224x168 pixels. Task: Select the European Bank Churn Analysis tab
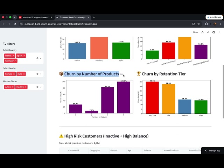click(x=72, y=17)
